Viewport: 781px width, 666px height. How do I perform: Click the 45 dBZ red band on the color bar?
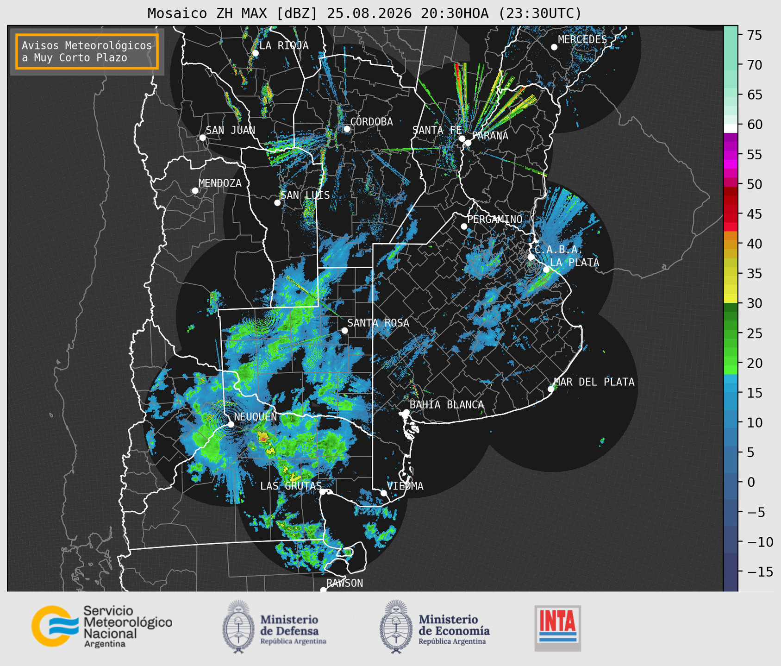(731, 214)
